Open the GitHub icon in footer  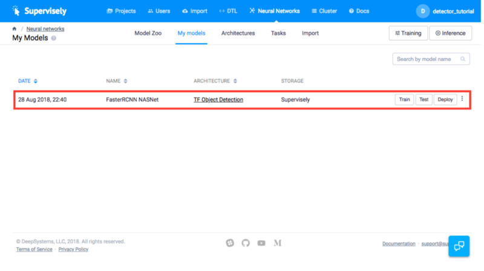click(246, 243)
